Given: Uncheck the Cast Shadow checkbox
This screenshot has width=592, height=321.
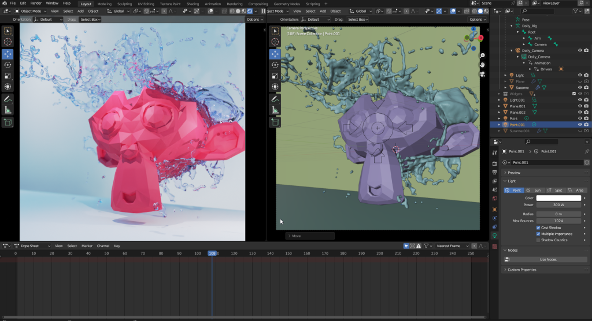Looking at the screenshot, I should pos(538,227).
